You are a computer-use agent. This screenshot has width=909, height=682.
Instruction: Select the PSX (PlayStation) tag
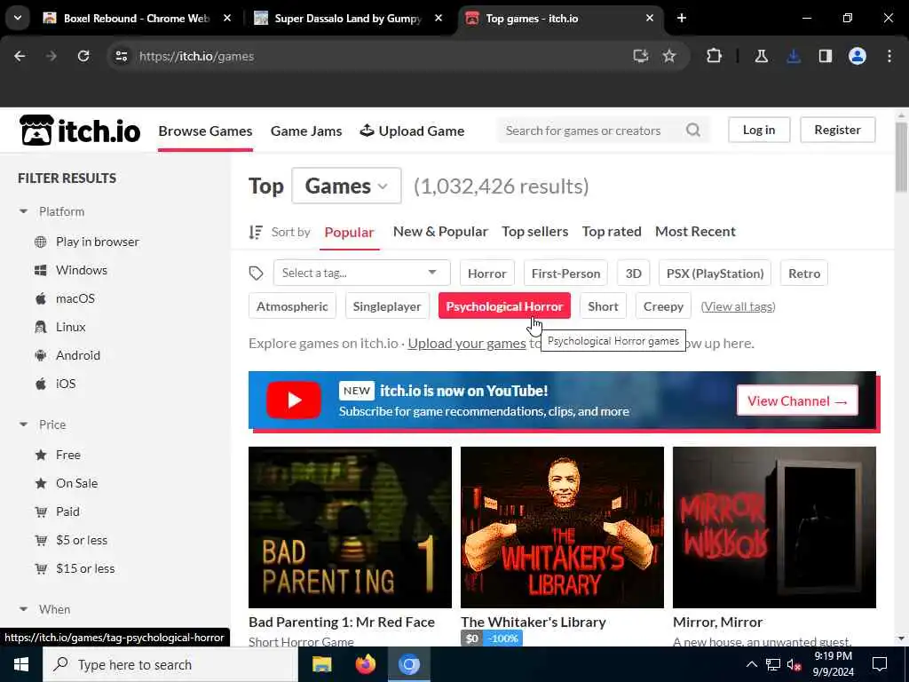(715, 274)
